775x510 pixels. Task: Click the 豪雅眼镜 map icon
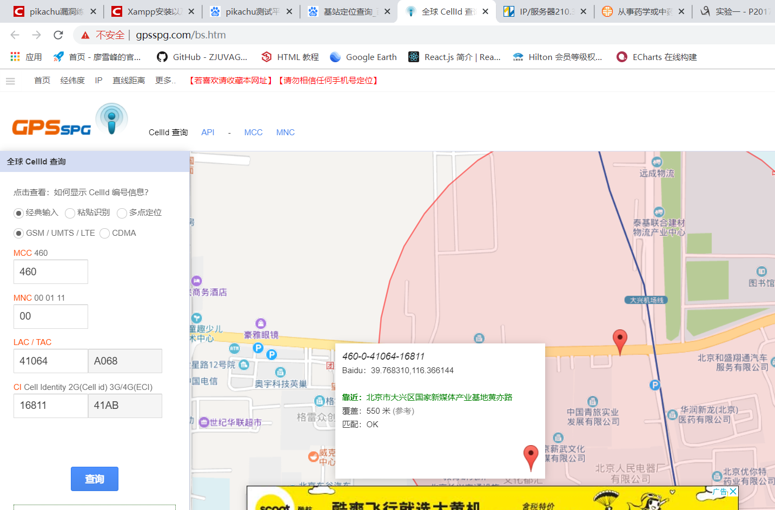point(261,323)
